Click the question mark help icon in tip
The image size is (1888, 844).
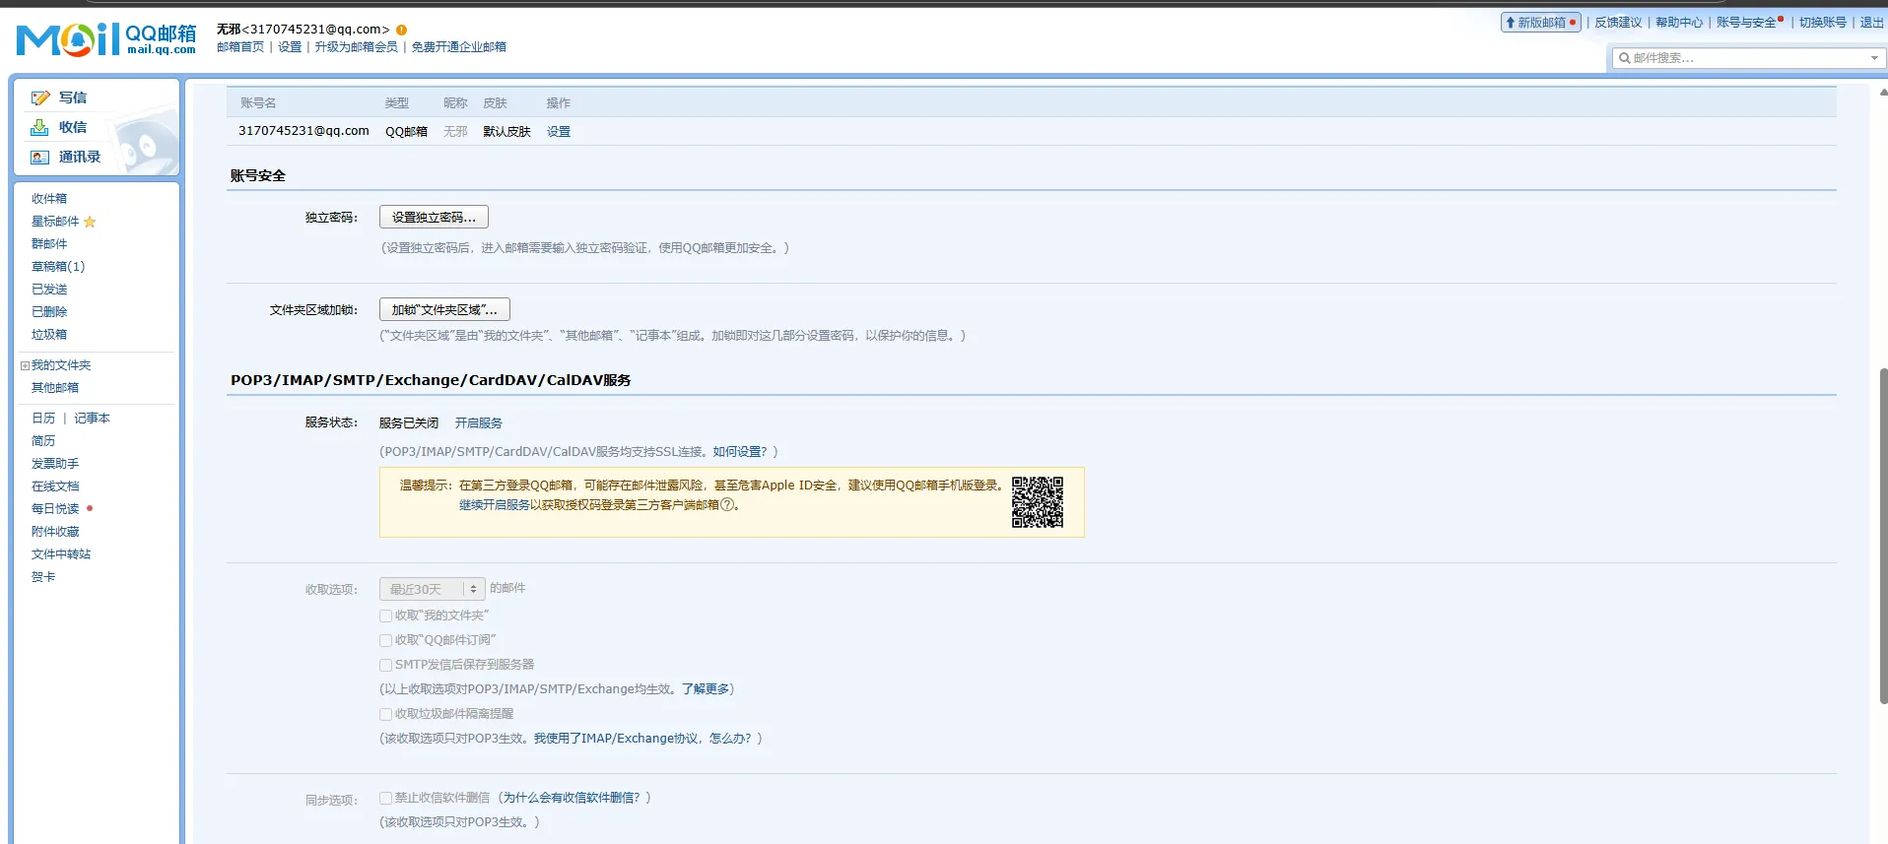click(x=727, y=504)
